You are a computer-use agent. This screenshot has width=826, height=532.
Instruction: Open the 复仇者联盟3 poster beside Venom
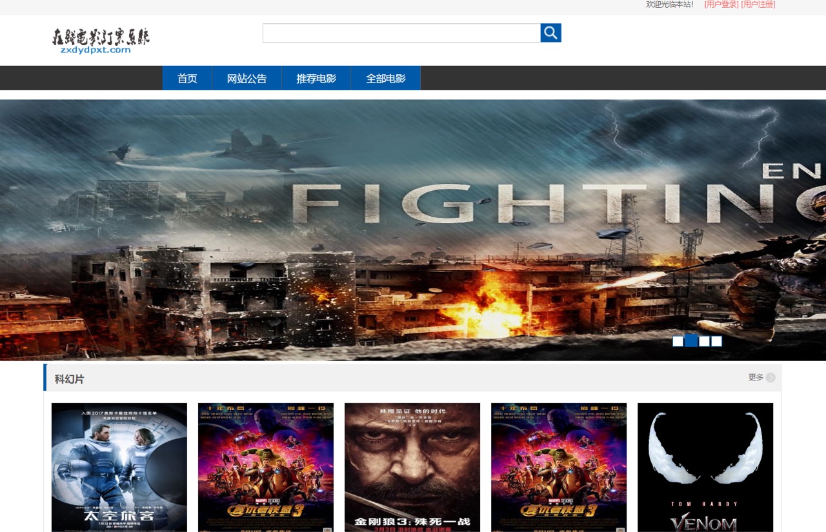tap(559, 468)
